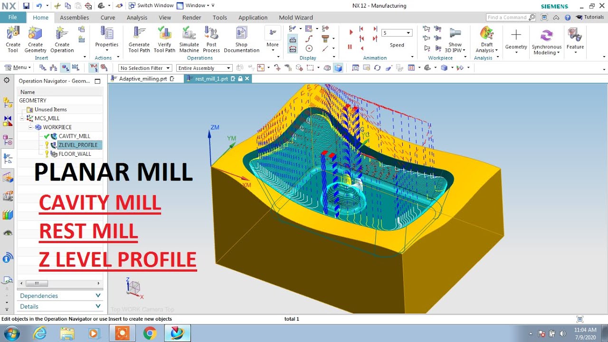Open the More operations gallery
Viewport: 608px width, 342px height.
click(273, 39)
